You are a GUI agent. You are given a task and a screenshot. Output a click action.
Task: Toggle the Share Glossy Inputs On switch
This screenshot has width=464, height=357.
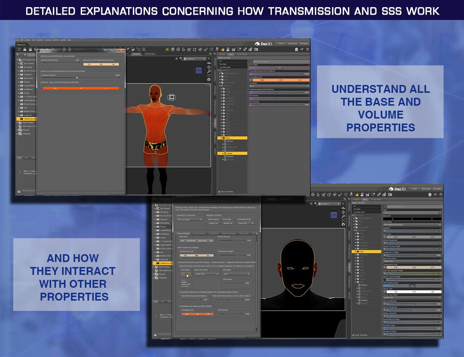pyautogui.click(x=412, y=286)
